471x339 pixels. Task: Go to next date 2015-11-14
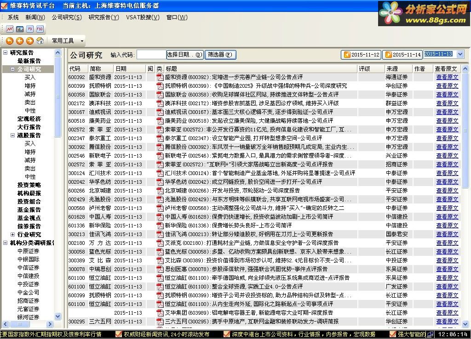coord(402,55)
